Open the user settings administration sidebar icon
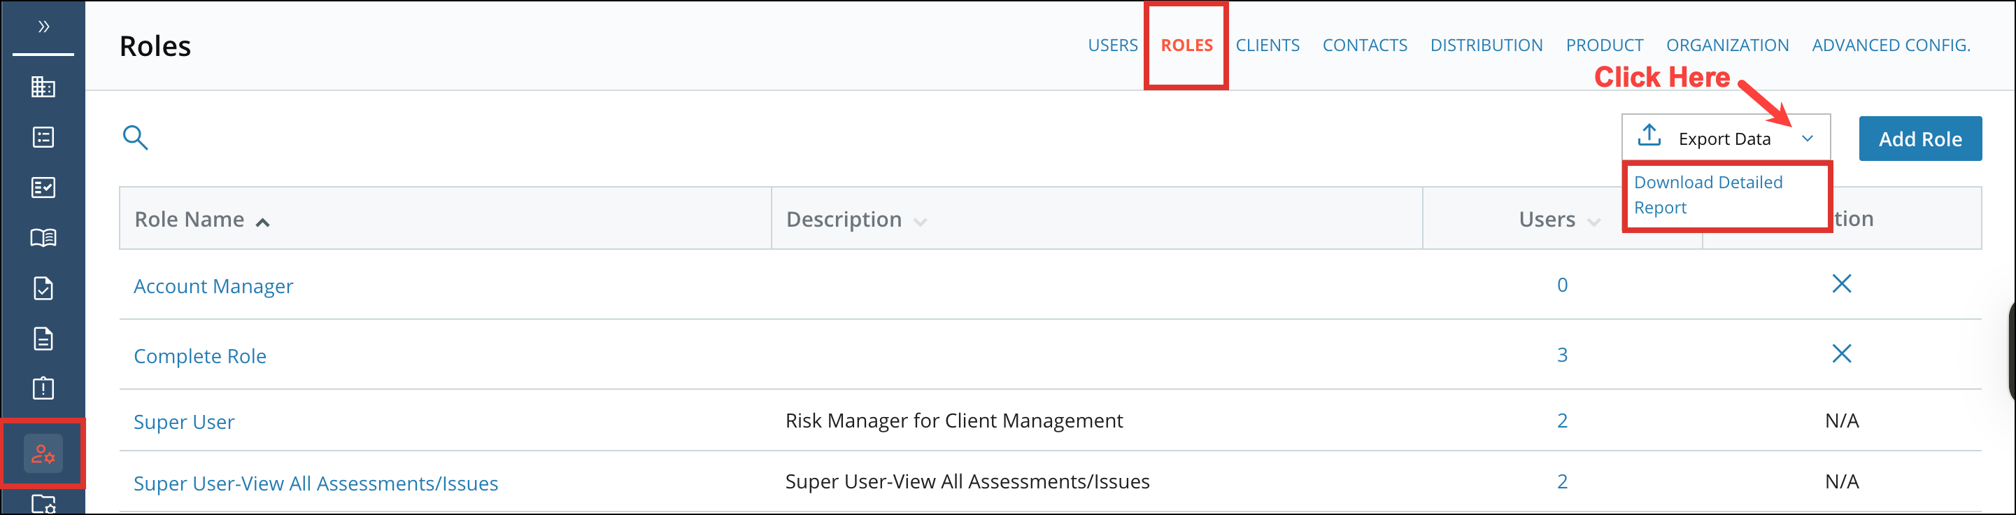Screen dimensions: 2016x515 click(43, 454)
